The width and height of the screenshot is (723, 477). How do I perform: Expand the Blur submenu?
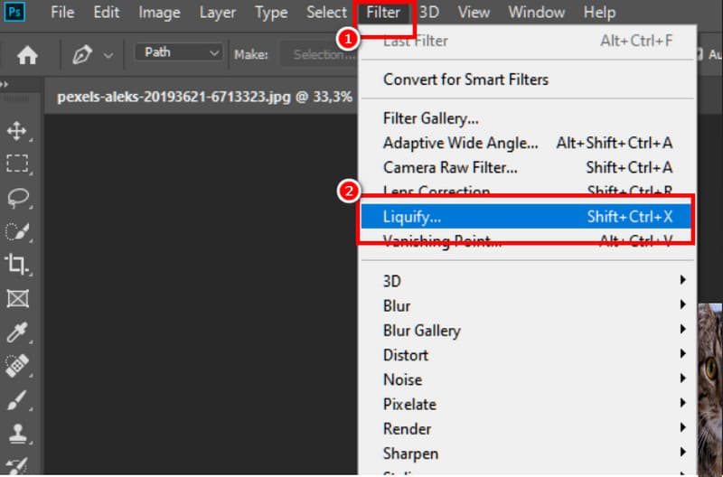[x=528, y=305]
